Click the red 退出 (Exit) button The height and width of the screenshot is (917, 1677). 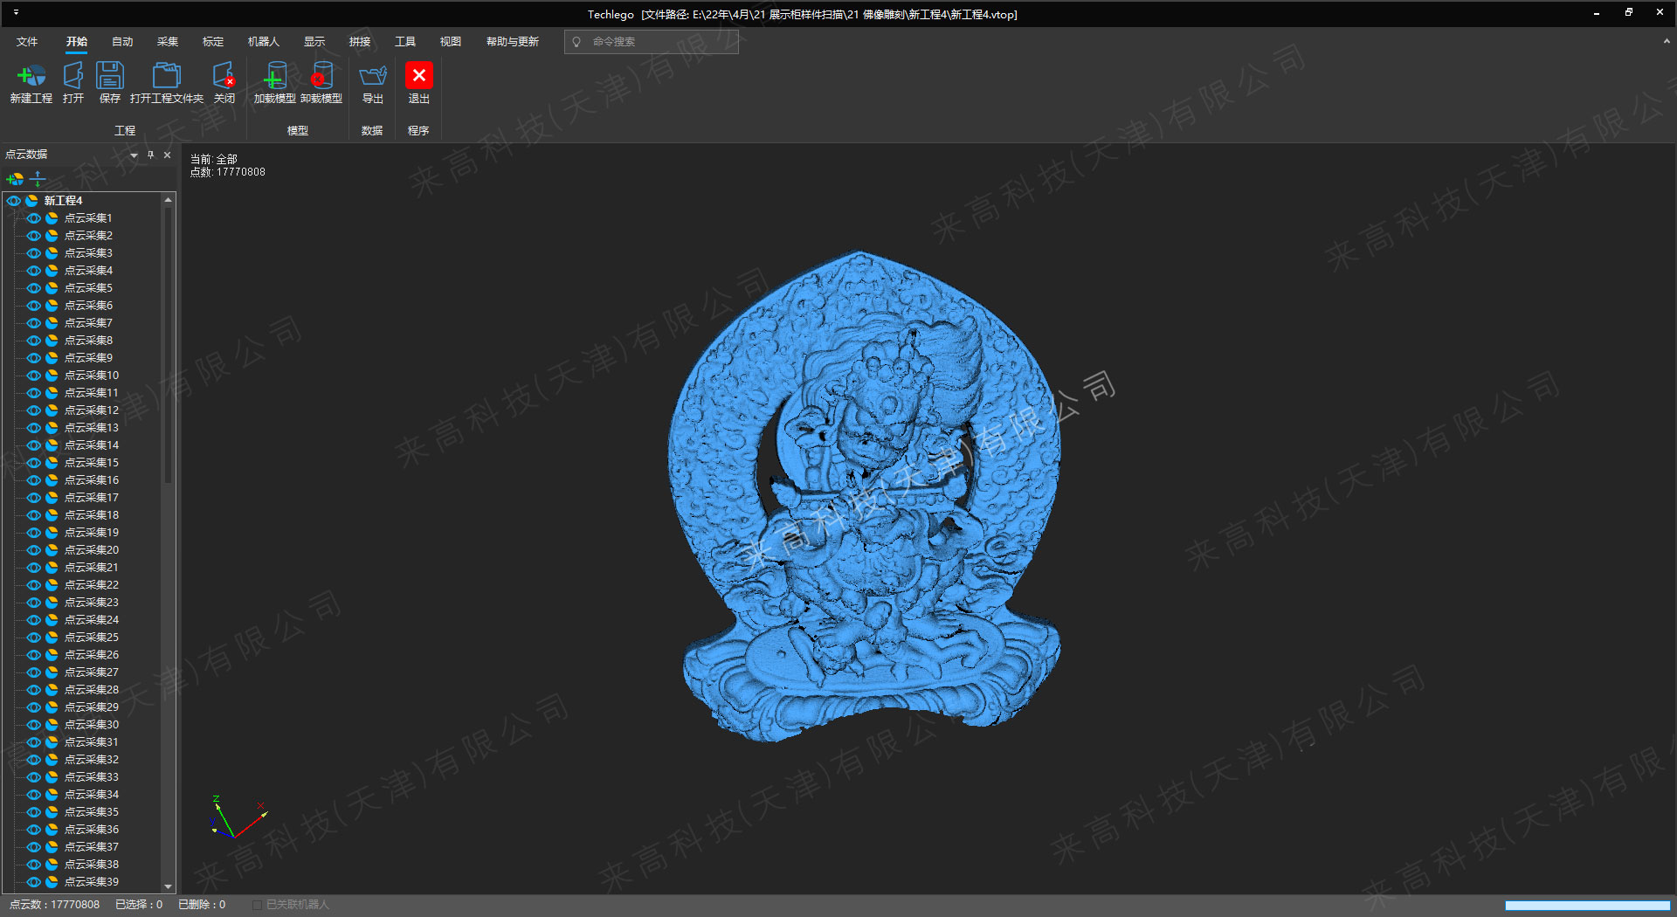coord(418,77)
